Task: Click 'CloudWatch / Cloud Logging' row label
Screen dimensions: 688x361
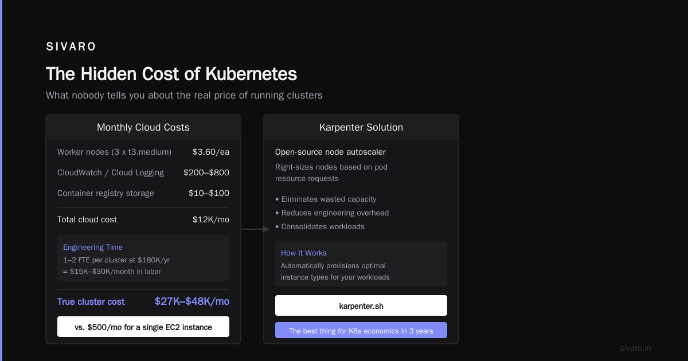Action: pos(111,172)
